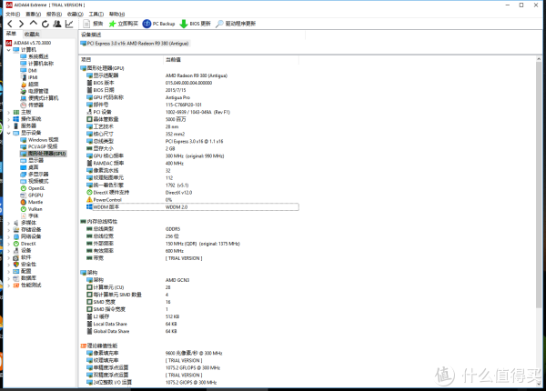The height and width of the screenshot is (391, 546).
Task: Go back with the left arrow toolbar icon
Action: coord(10,24)
